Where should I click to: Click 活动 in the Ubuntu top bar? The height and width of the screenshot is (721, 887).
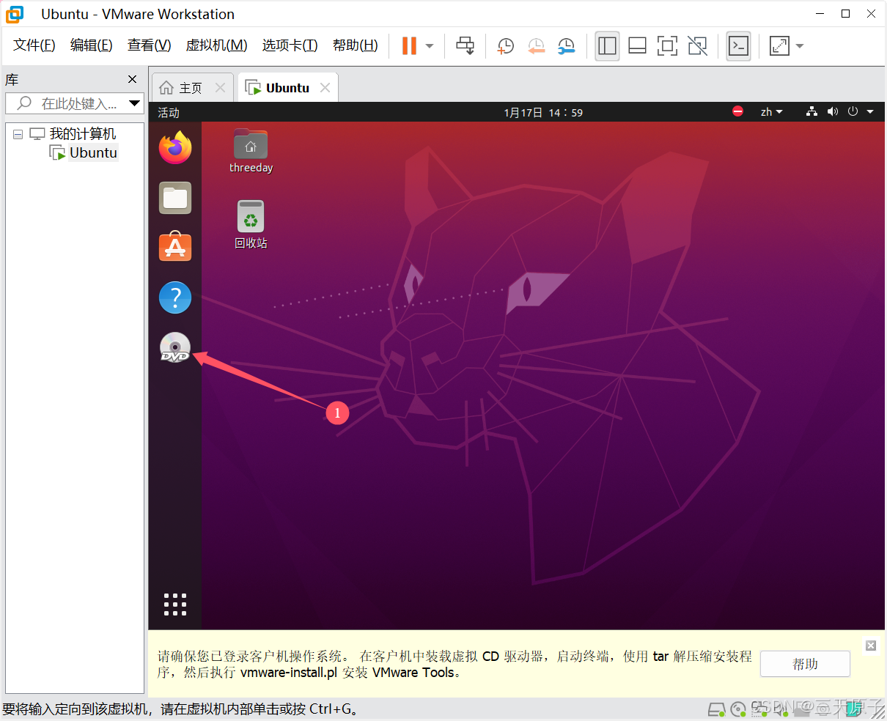[170, 111]
